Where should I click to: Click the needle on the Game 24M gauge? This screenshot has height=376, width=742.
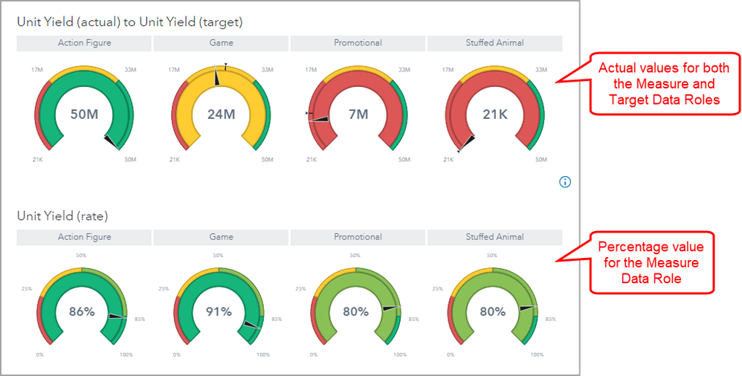(x=217, y=76)
